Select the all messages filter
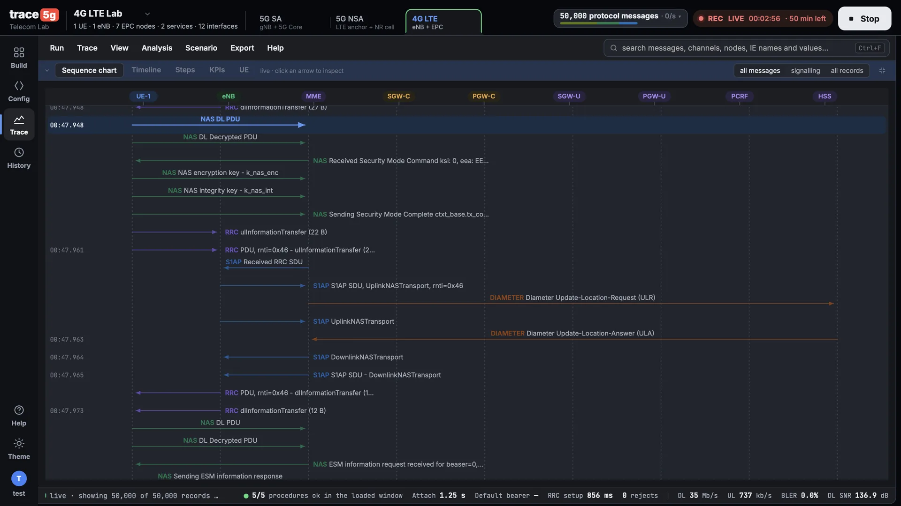This screenshot has width=901, height=506. [x=760, y=70]
